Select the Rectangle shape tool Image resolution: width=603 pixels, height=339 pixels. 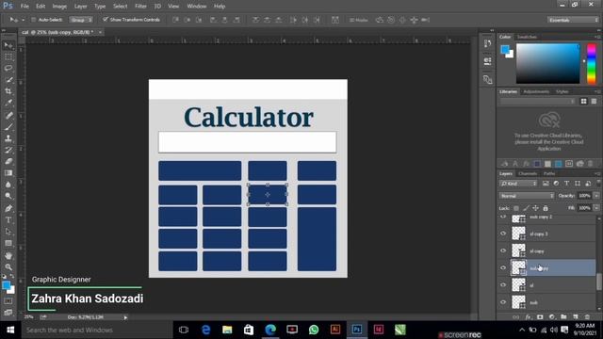tap(8, 243)
